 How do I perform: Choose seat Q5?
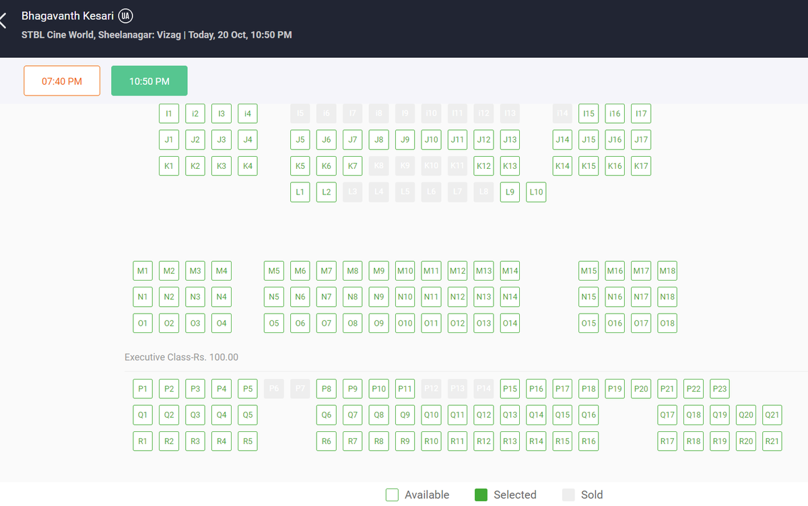tap(248, 415)
